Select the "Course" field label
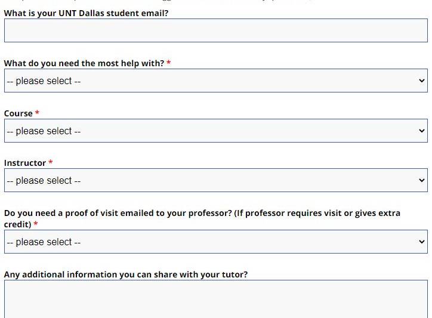 pyautogui.click(x=18, y=113)
